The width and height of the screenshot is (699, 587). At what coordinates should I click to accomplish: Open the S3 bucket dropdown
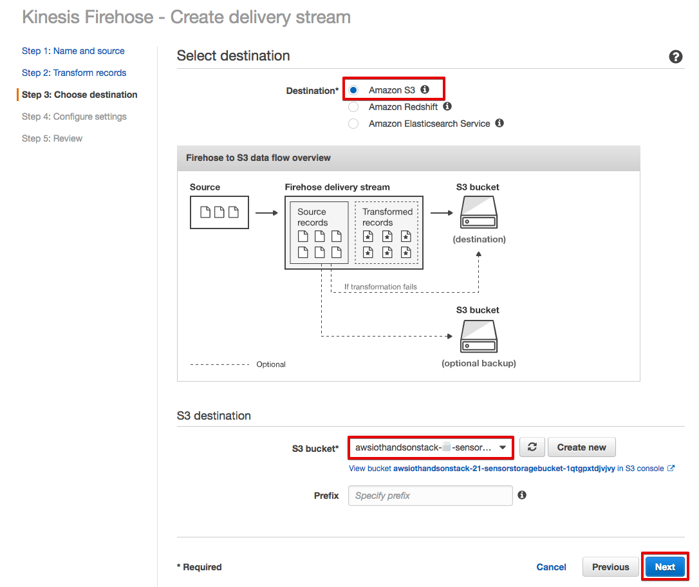click(431, 447)
